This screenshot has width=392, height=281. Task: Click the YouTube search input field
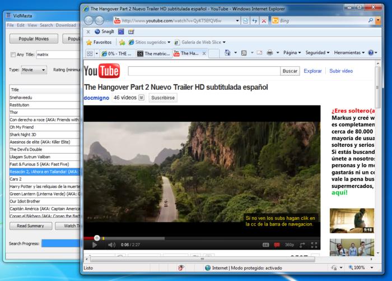tap(204, 71)
